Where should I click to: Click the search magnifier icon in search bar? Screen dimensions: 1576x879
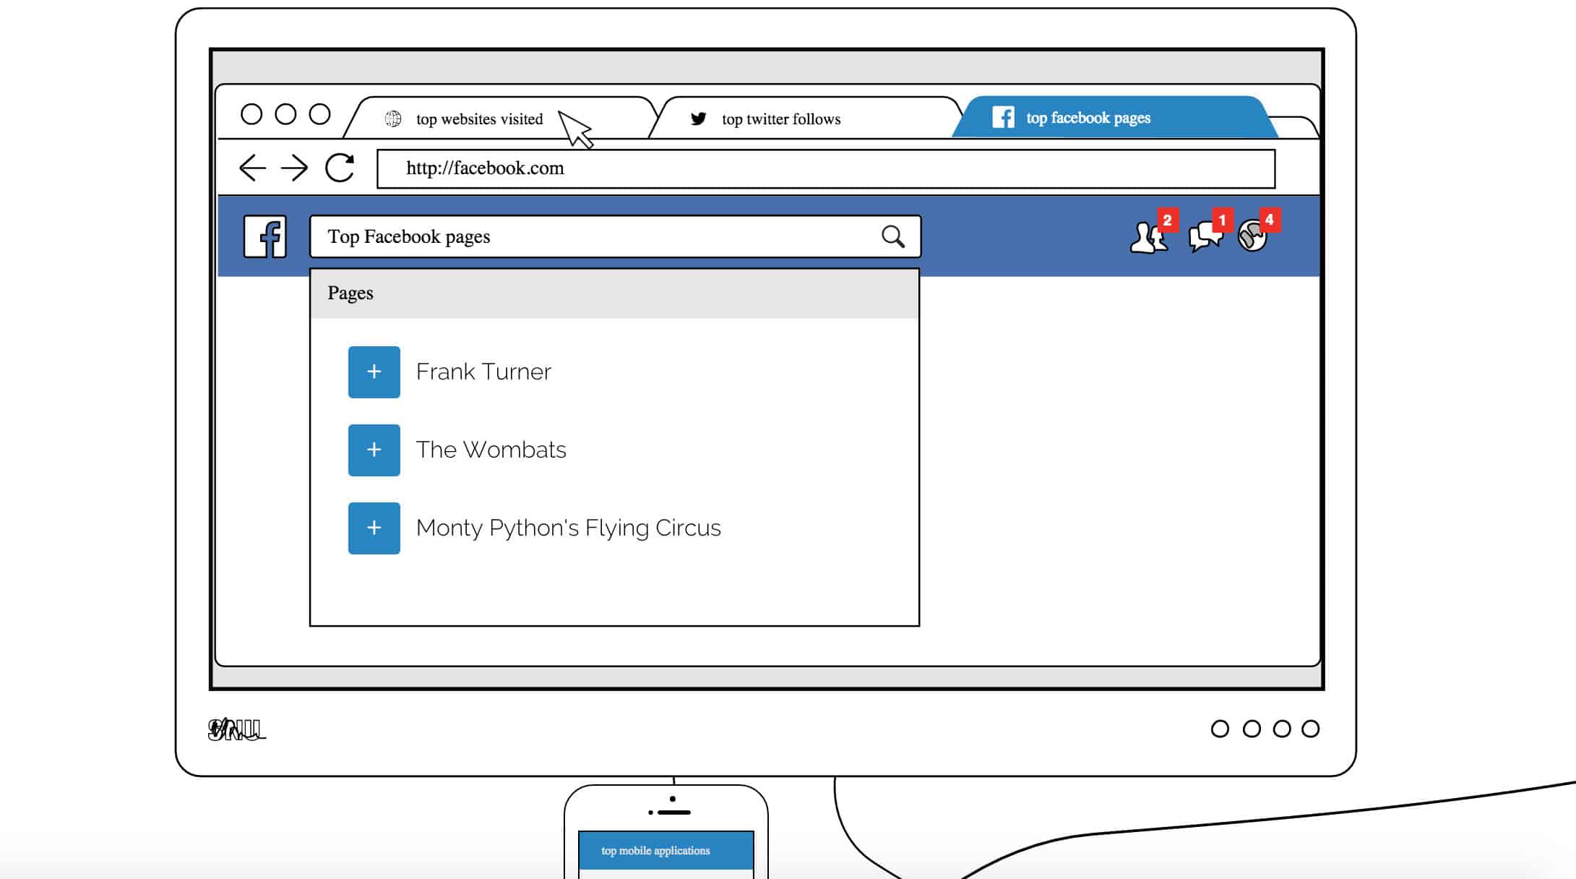coord(893,236)
